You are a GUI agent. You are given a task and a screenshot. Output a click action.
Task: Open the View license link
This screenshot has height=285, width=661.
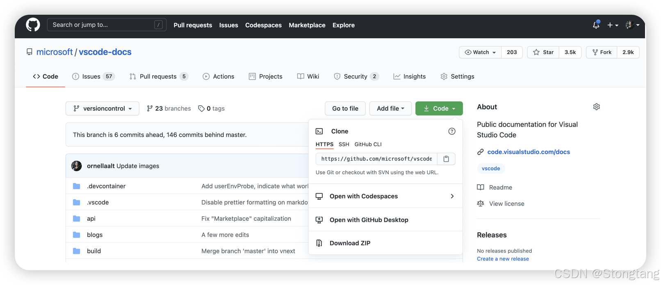click(x=506, y=204)
